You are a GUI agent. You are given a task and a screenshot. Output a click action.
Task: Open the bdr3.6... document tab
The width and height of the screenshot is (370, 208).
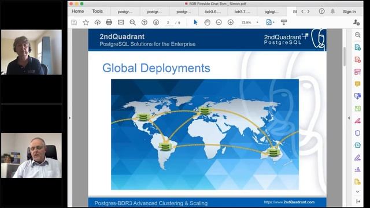pyautogui.click(x=213, y=12)
